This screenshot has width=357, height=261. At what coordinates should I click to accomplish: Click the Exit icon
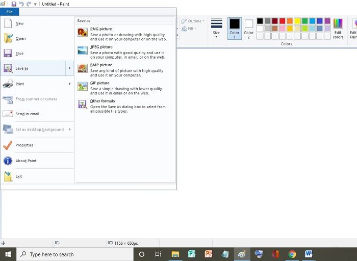(x=8, y=176)
